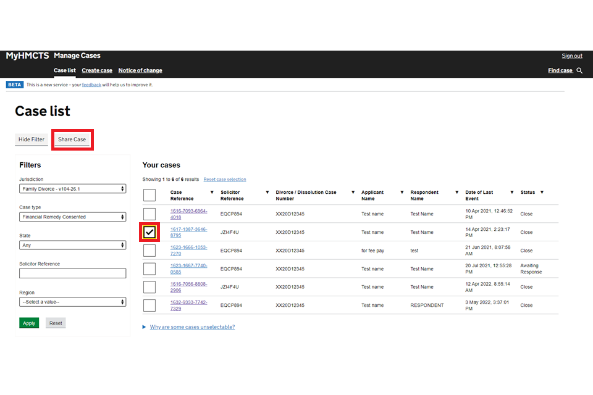Click the search magnifier icon beside Find case
Screen dimensions: 593x395
pos(579,71)
